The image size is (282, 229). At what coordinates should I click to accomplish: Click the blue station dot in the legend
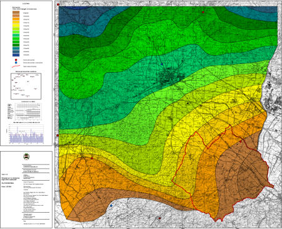pos(16,63)
